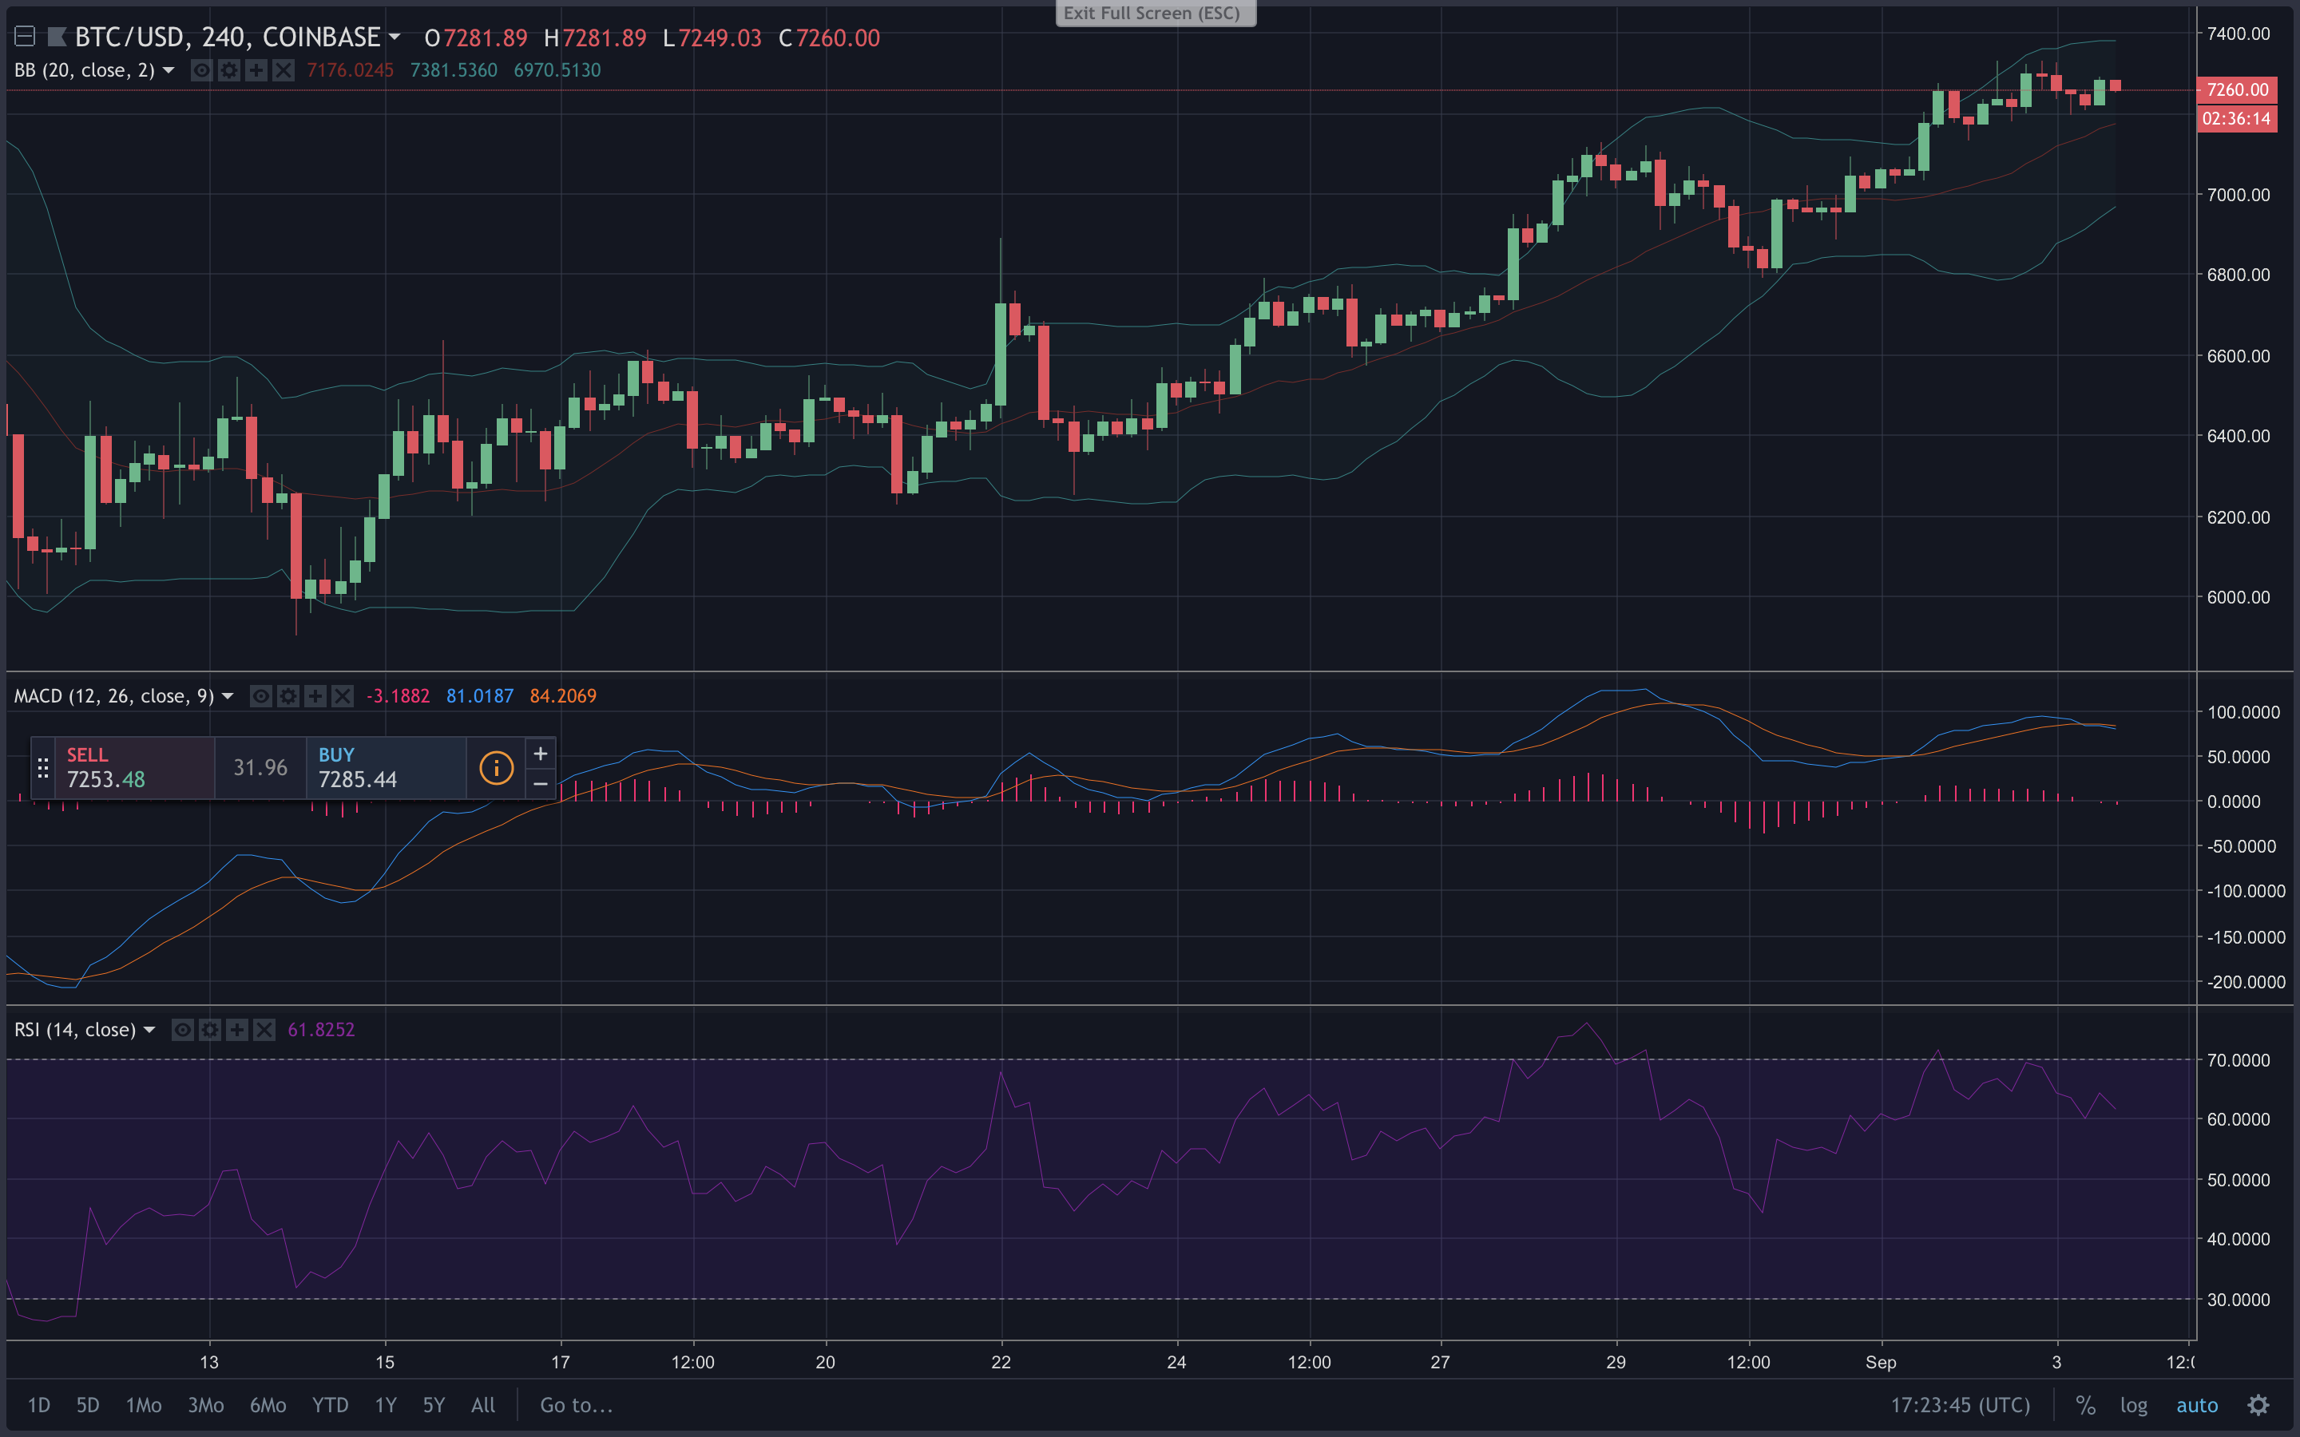The height and width of the screenshot is (1437, 2300).
Task: Open the orange order info icon
Action: coord(496,768)
